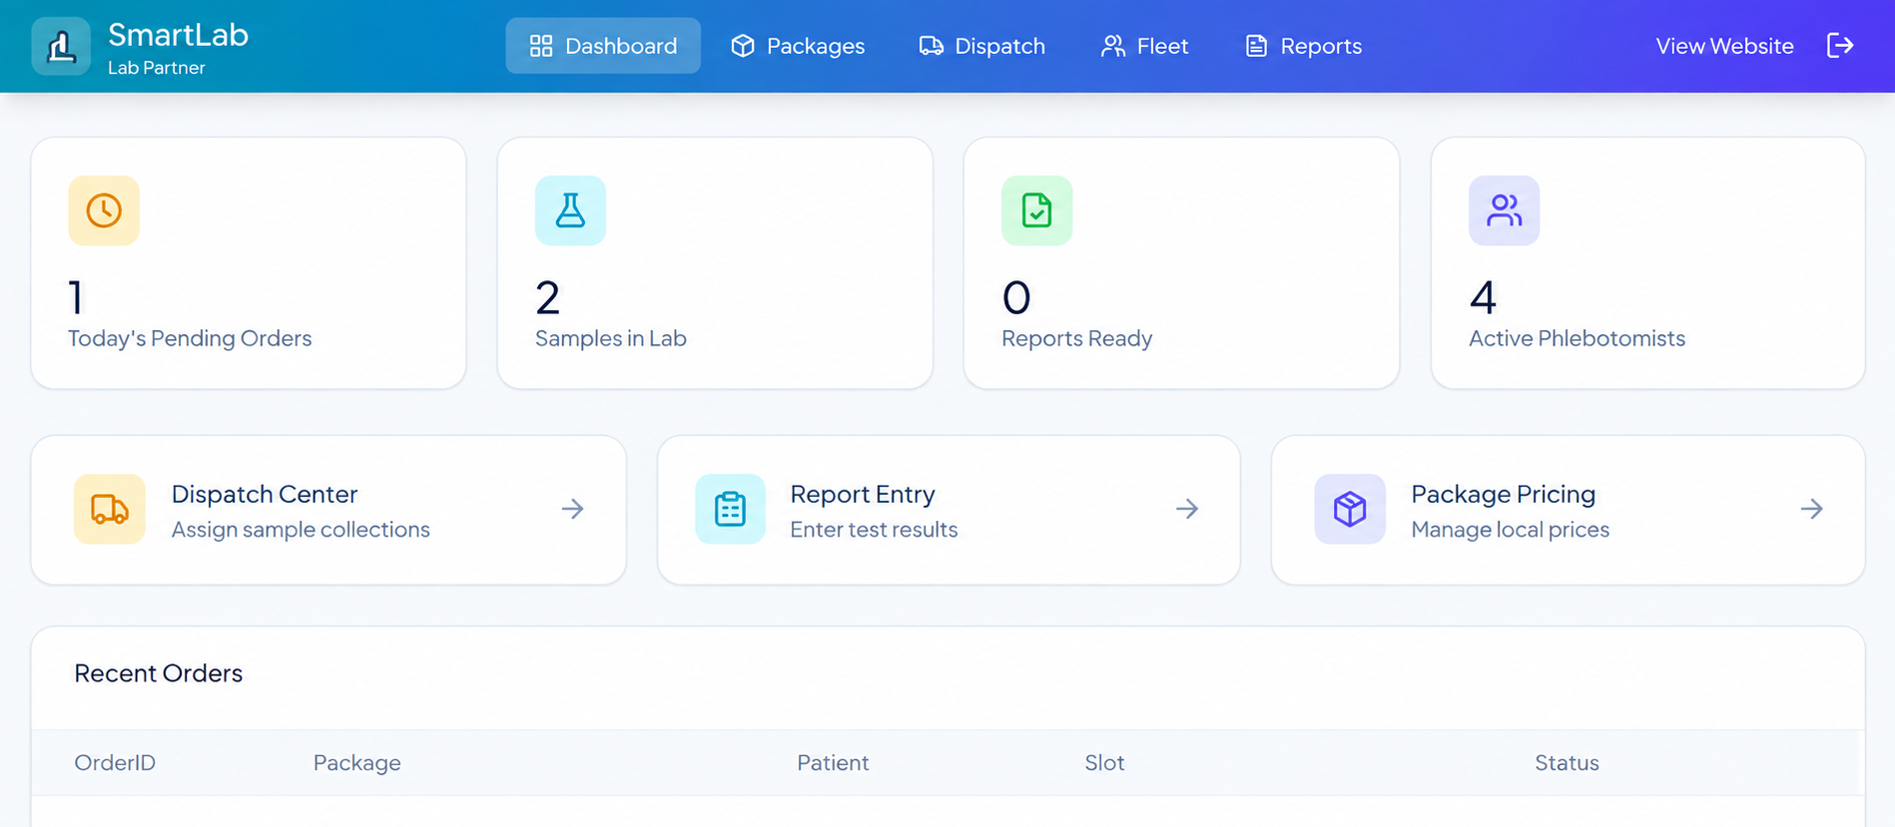1895x827 pixels.
Task: Click the Recent Orders heading
Action: (x=159, y=673)
